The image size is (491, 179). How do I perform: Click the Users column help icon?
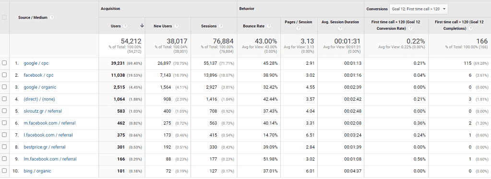point(125,26)
